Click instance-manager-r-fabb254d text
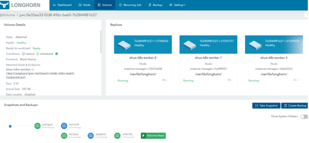Viewport: 309px width, 143px height. 274,69
